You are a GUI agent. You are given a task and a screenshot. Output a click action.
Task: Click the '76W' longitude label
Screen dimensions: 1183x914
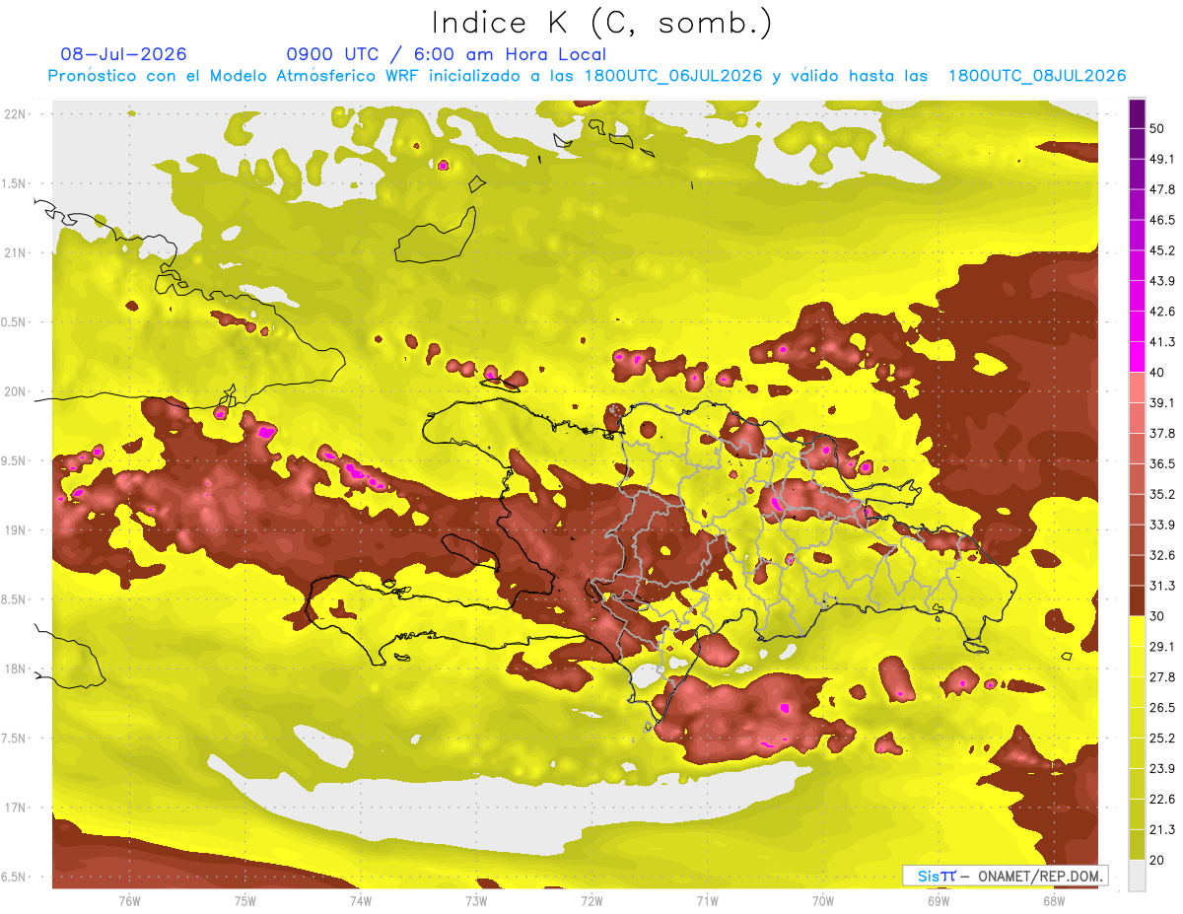pos(129,900)
